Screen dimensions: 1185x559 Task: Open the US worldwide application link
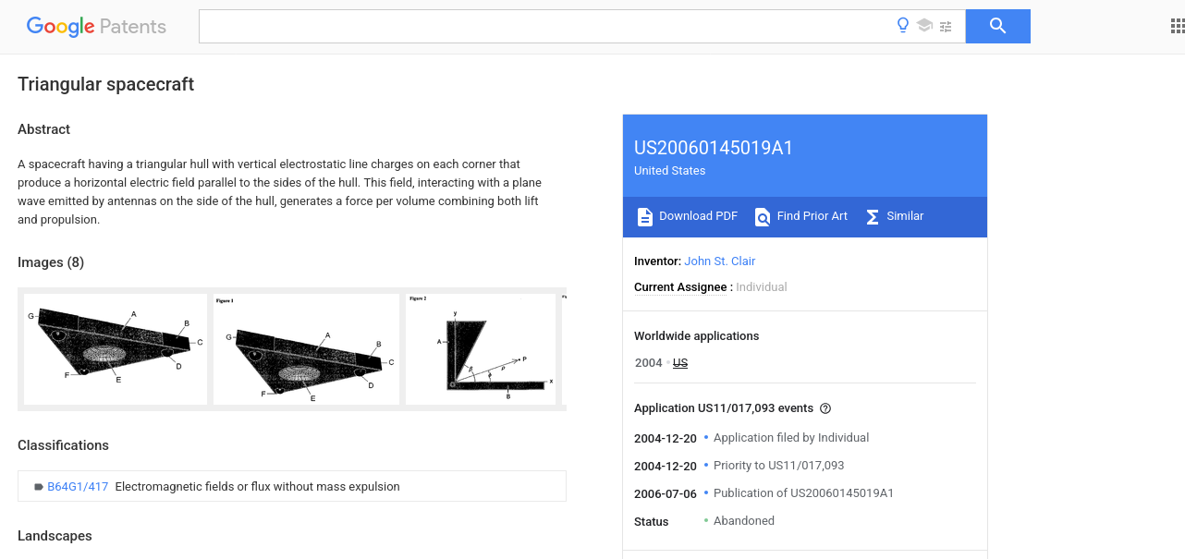coord(680,363)
